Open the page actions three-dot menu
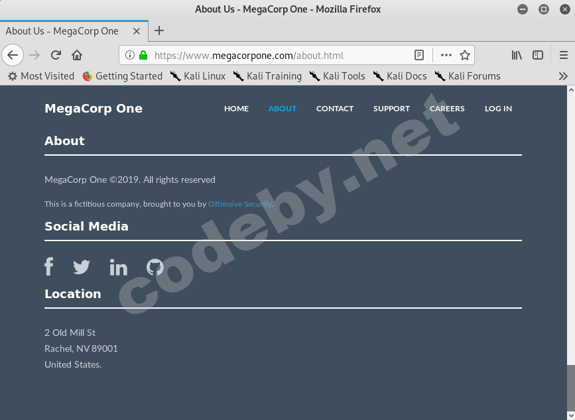 (446, 55)
